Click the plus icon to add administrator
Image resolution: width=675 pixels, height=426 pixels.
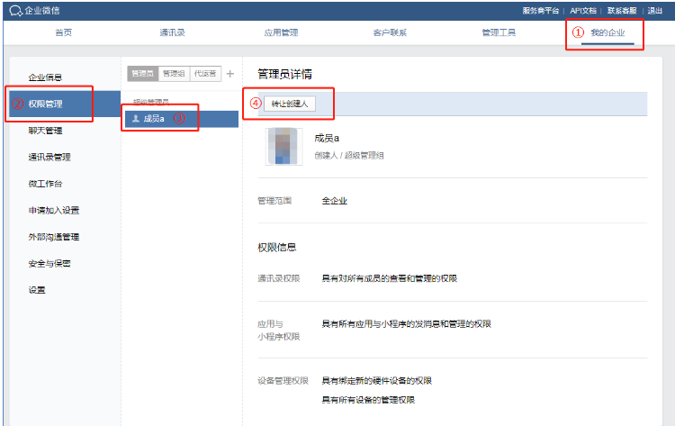coord(229,74)
